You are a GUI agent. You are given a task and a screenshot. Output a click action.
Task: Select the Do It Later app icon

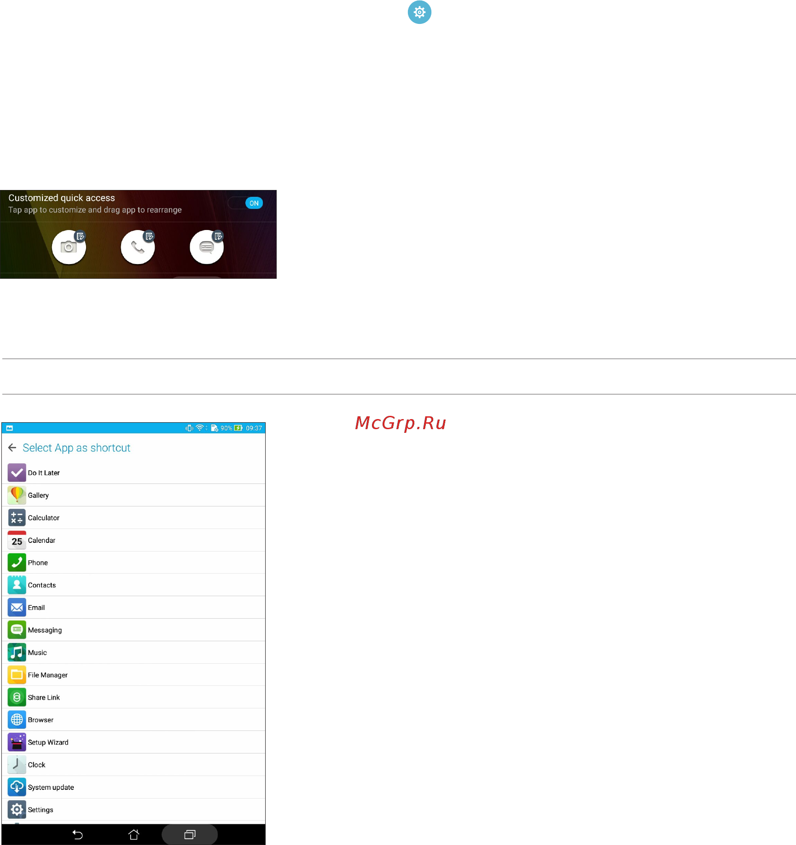[x=17, y=472]
